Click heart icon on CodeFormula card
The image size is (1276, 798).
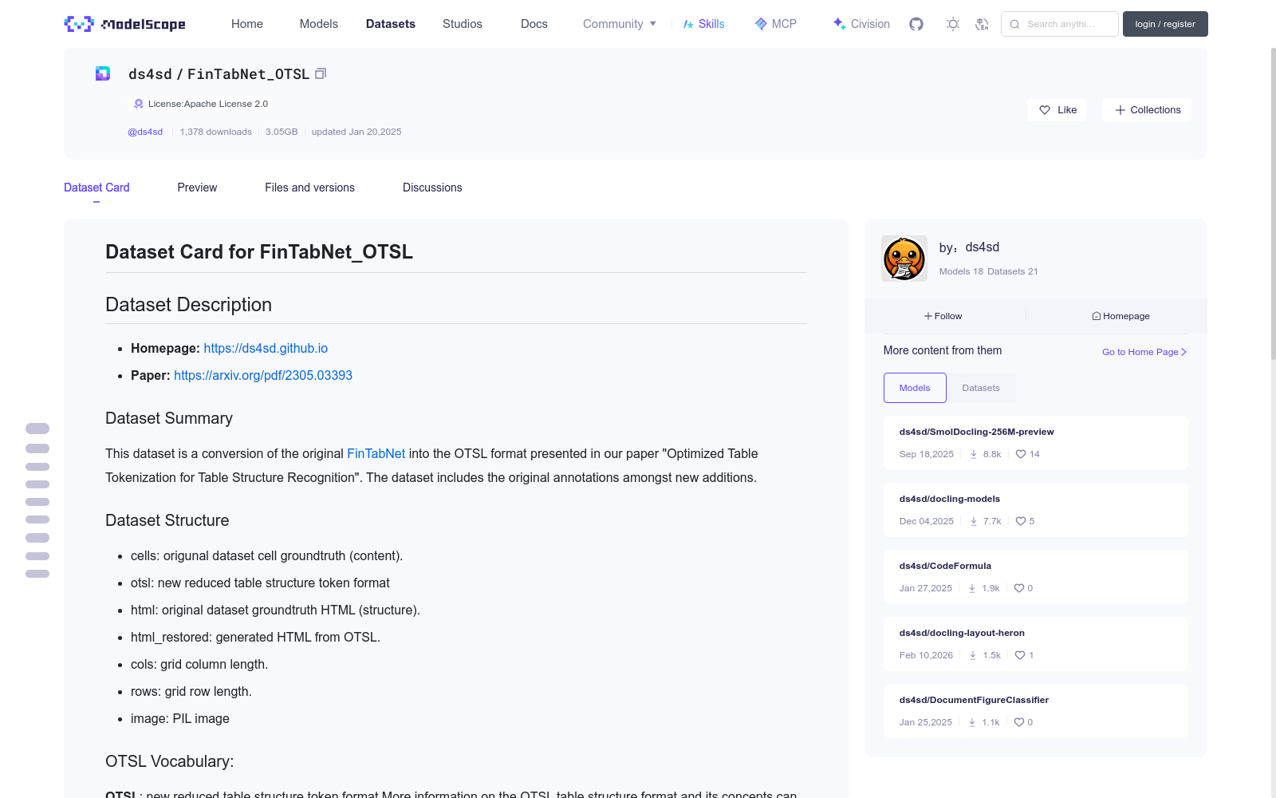pos(1019,588)
